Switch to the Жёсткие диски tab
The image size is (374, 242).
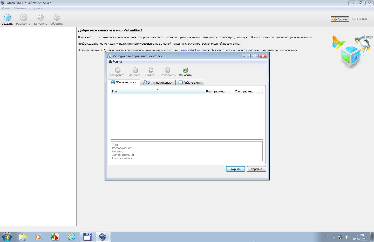tap(124, 82)
